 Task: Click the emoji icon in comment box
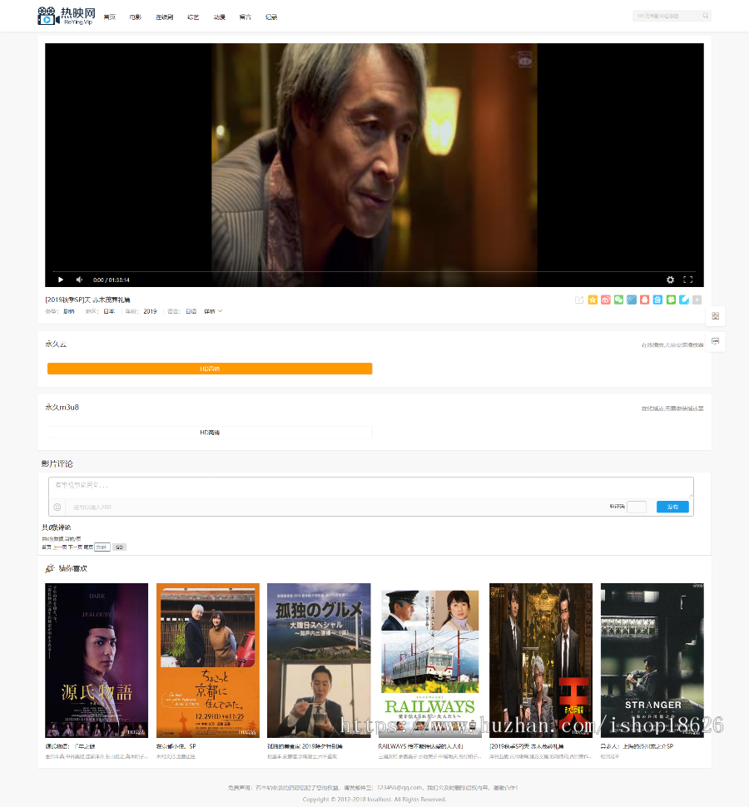tap(57, 507)
